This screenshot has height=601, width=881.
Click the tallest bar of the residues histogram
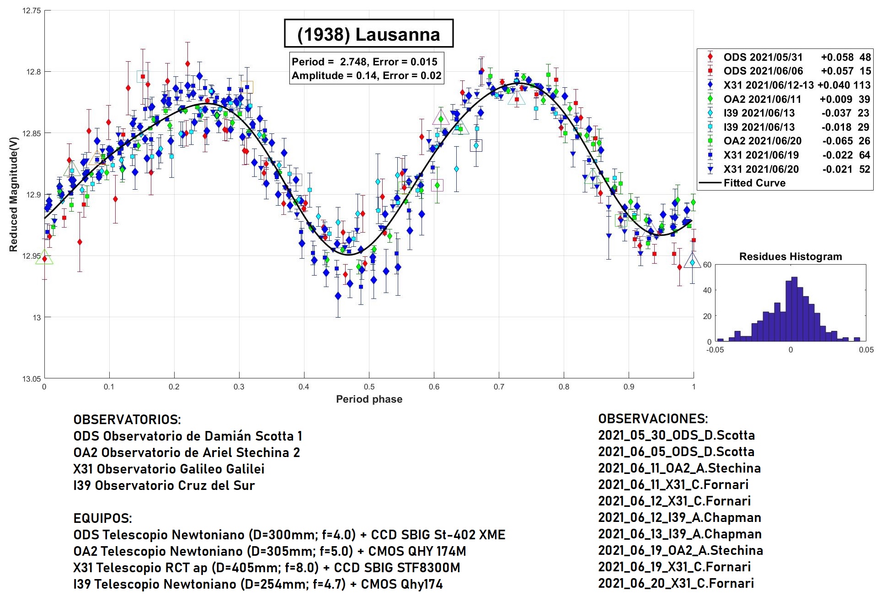794,309
